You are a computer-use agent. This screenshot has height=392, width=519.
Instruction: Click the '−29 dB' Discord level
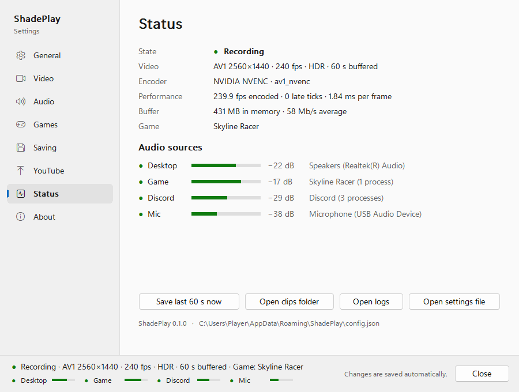point(281,198)
